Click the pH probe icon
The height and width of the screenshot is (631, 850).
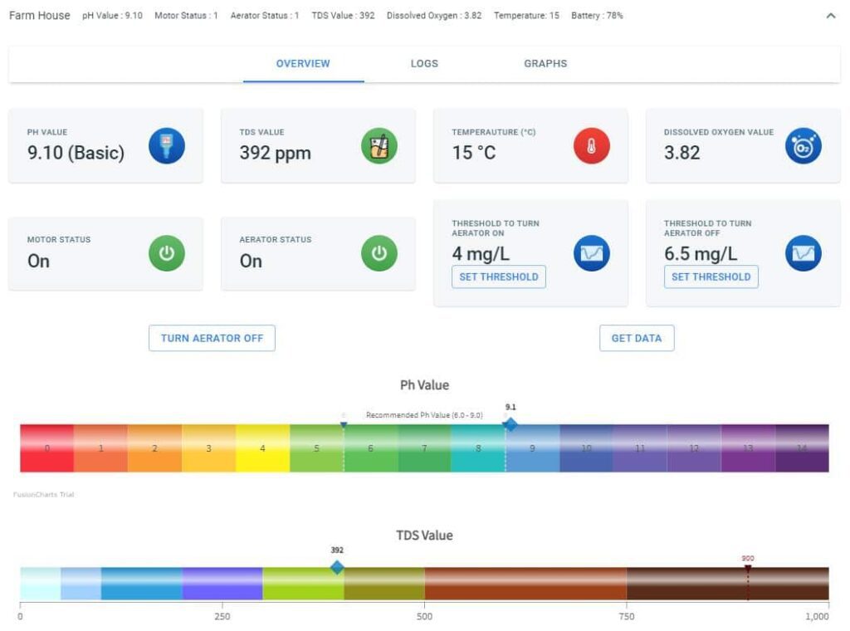(x=166, y=146)
